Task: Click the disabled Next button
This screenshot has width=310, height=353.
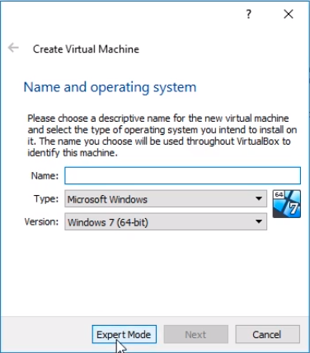Action: coord(196,334)
